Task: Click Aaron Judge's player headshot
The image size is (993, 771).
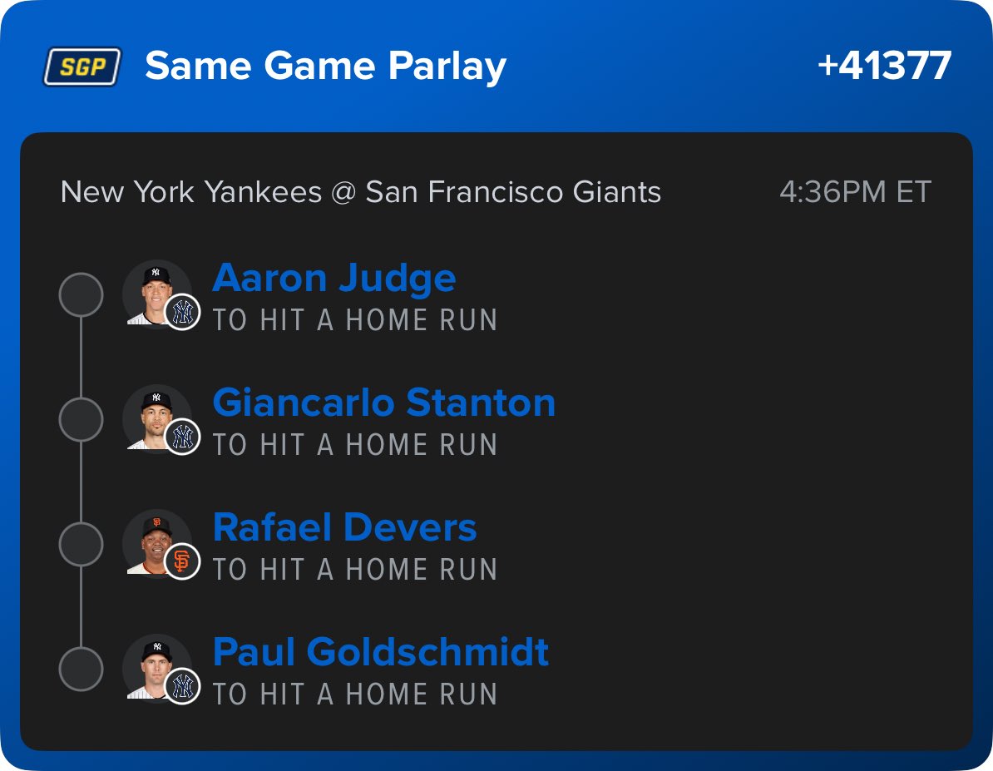Action: [x=155, y=292]
